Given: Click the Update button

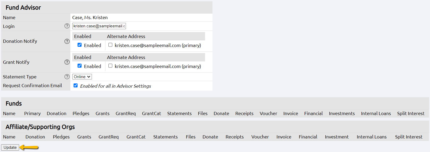Looking at the screenshot, I should (x=10, y=147).
